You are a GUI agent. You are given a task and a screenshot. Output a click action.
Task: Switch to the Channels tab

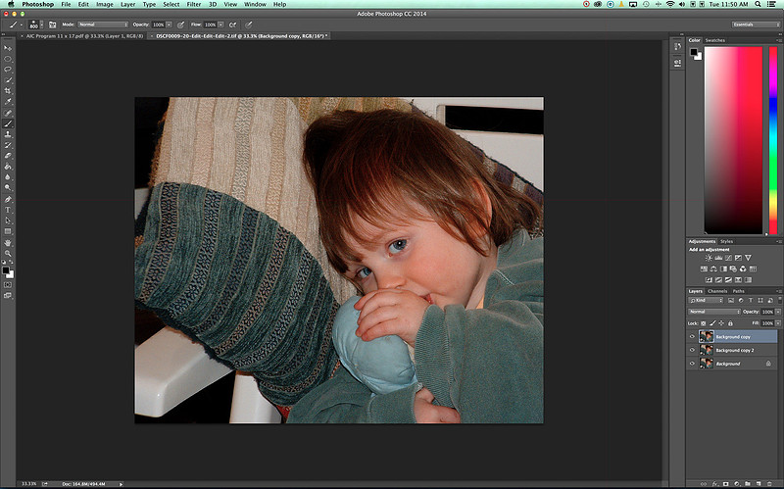[x=717, y=291]
